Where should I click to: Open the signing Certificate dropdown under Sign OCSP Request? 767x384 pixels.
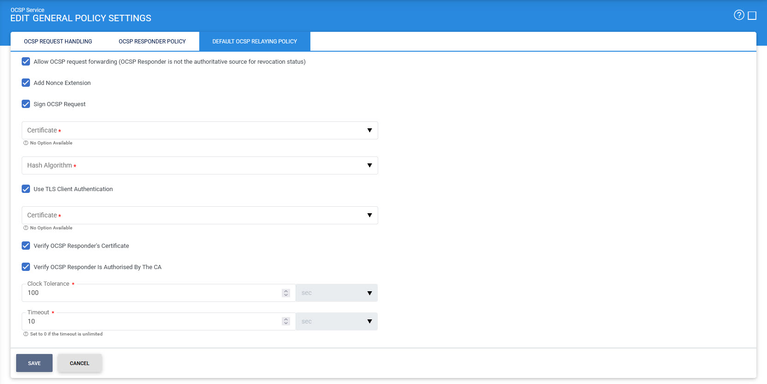pyautogui.click(x=199, y=131)
